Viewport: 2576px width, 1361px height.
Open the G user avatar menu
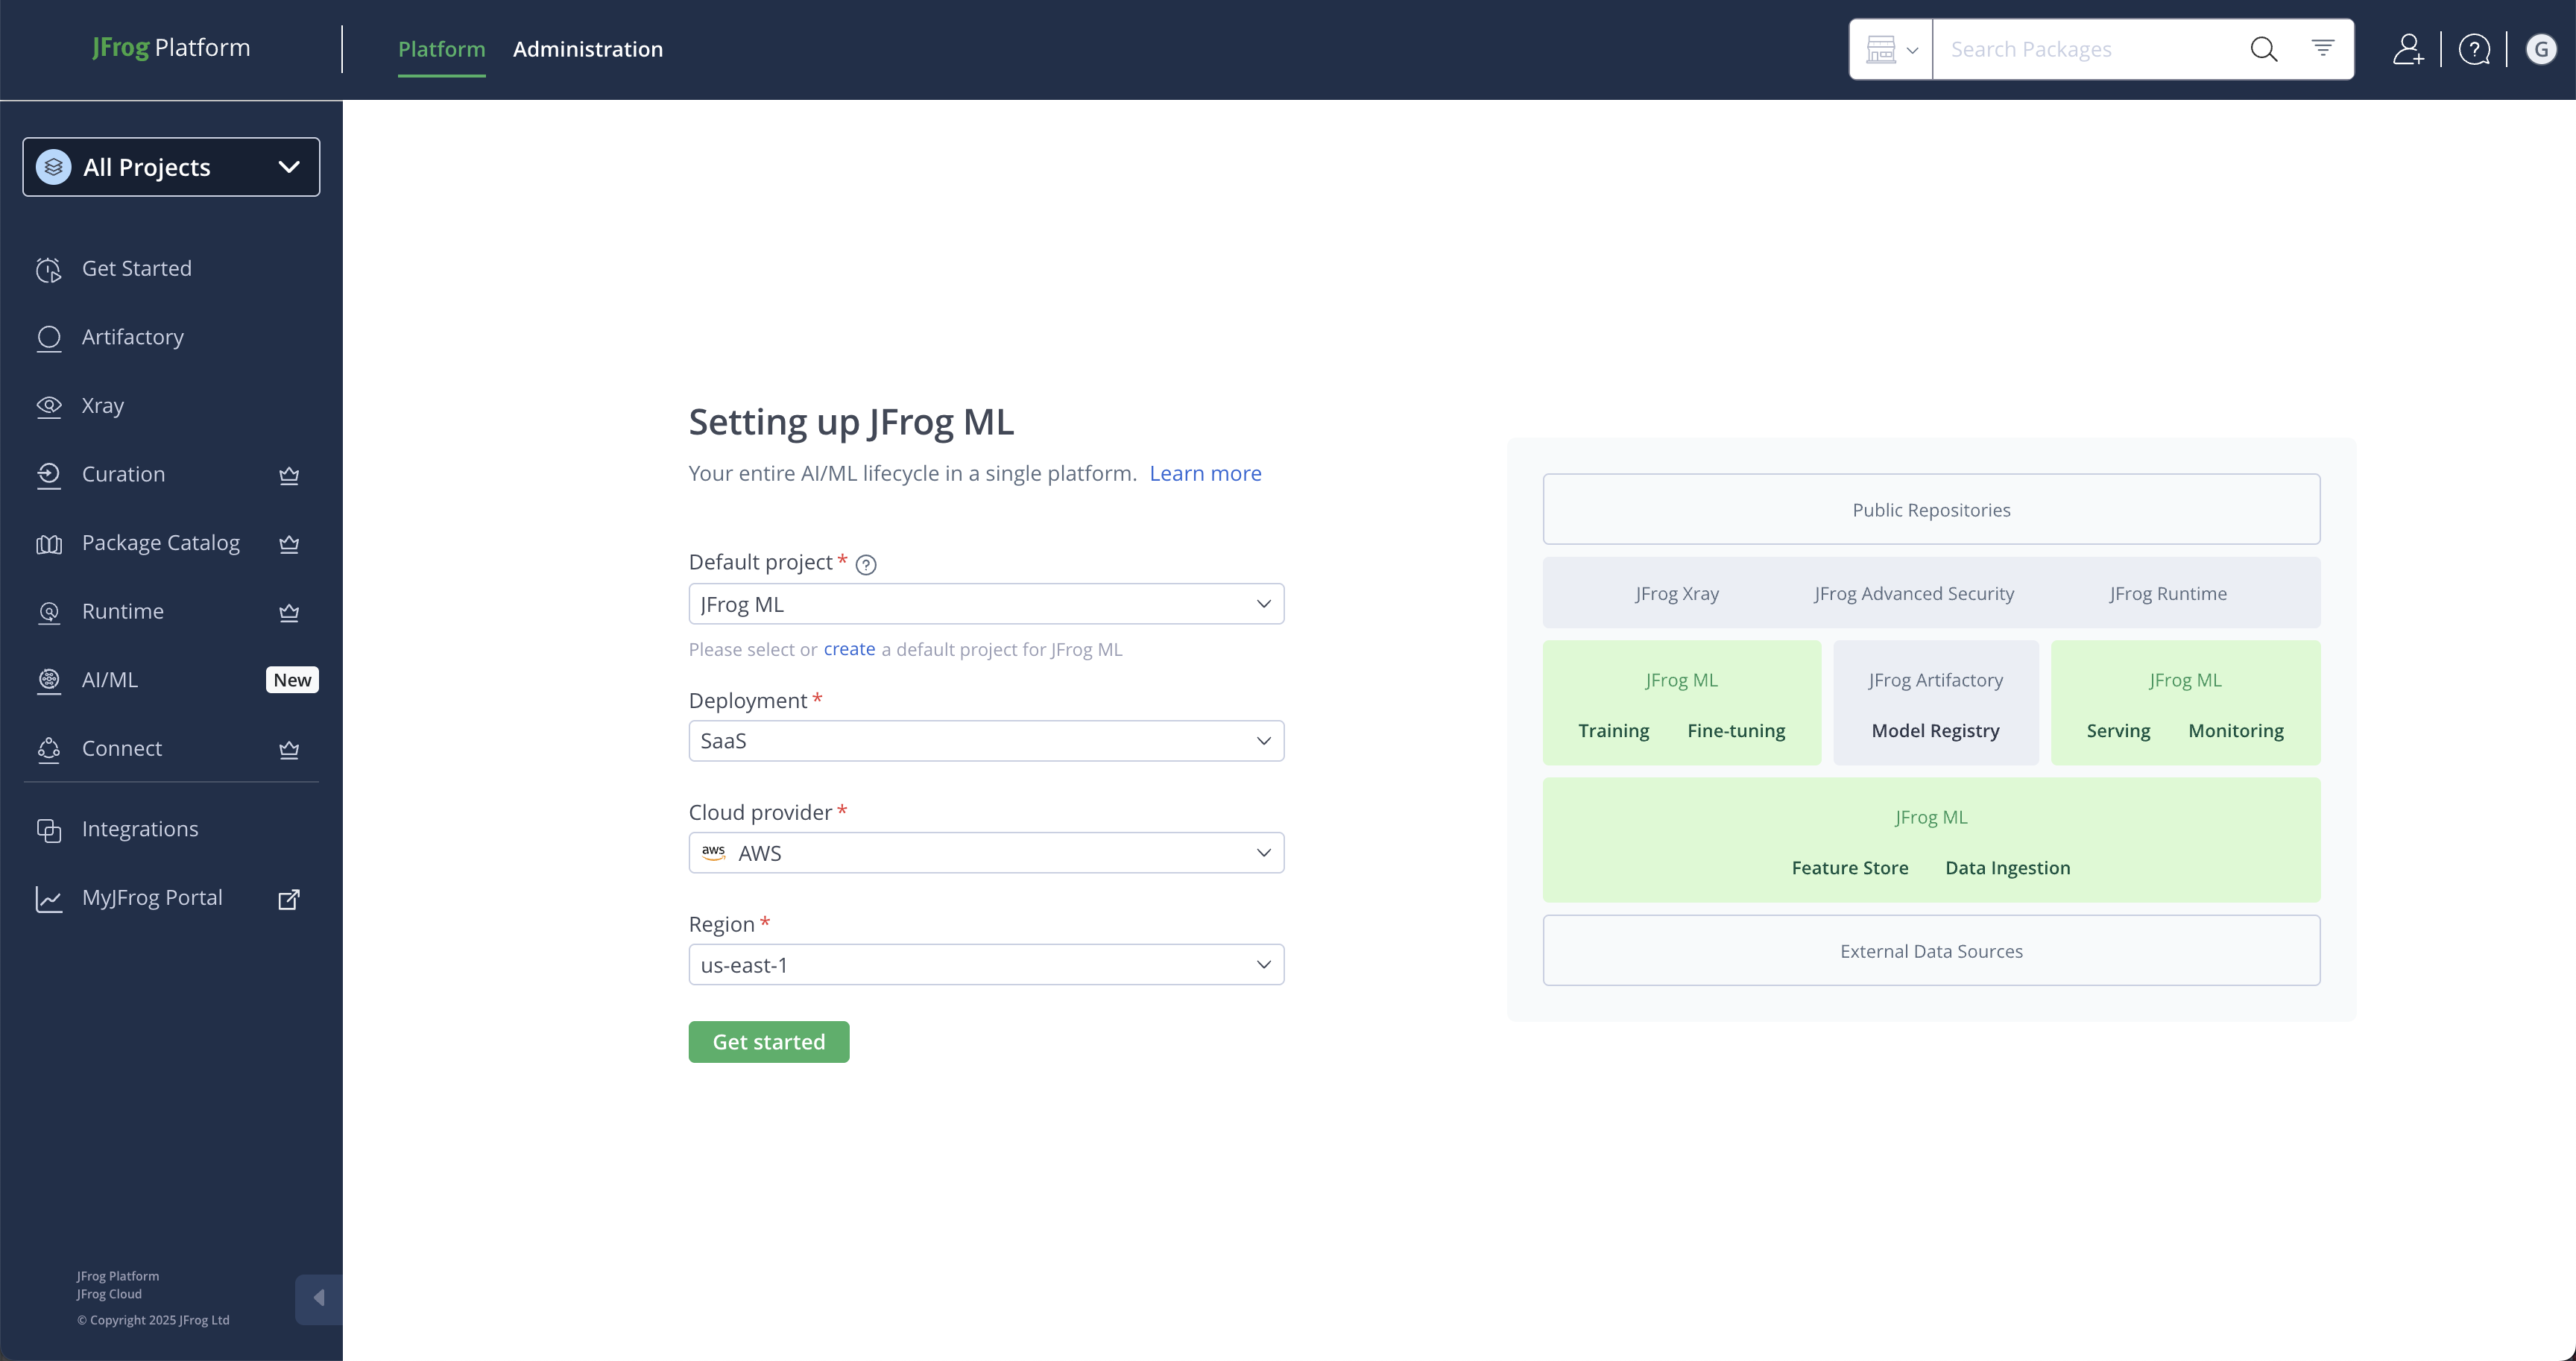[2541, 49]
